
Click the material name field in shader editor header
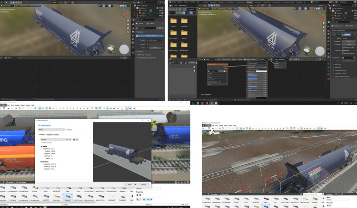tap(281, 59)
